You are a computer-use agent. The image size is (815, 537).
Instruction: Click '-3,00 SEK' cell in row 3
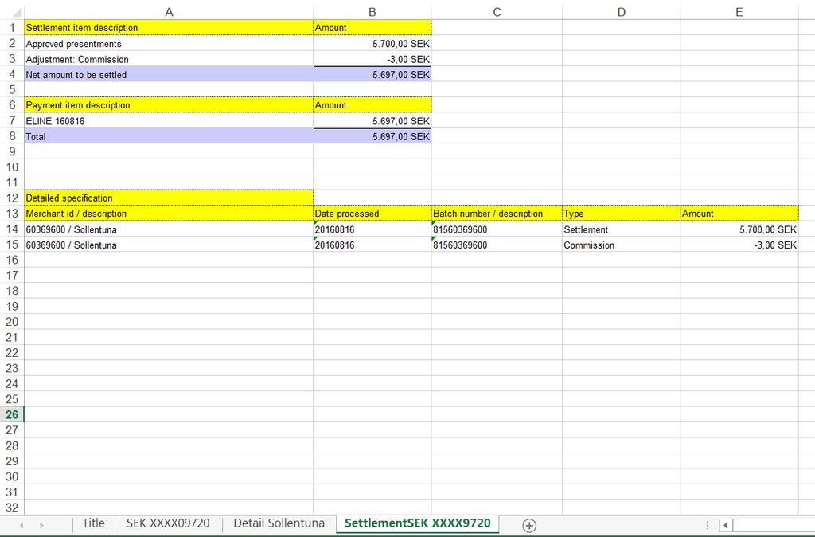point(372,59)
